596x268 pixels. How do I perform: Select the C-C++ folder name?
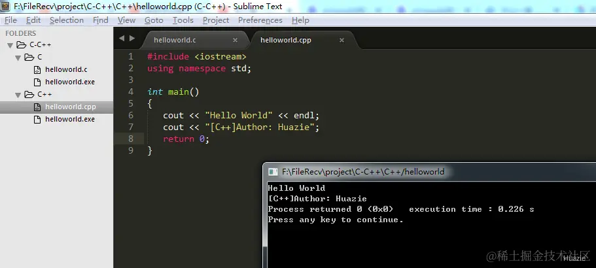pos(41,45)
